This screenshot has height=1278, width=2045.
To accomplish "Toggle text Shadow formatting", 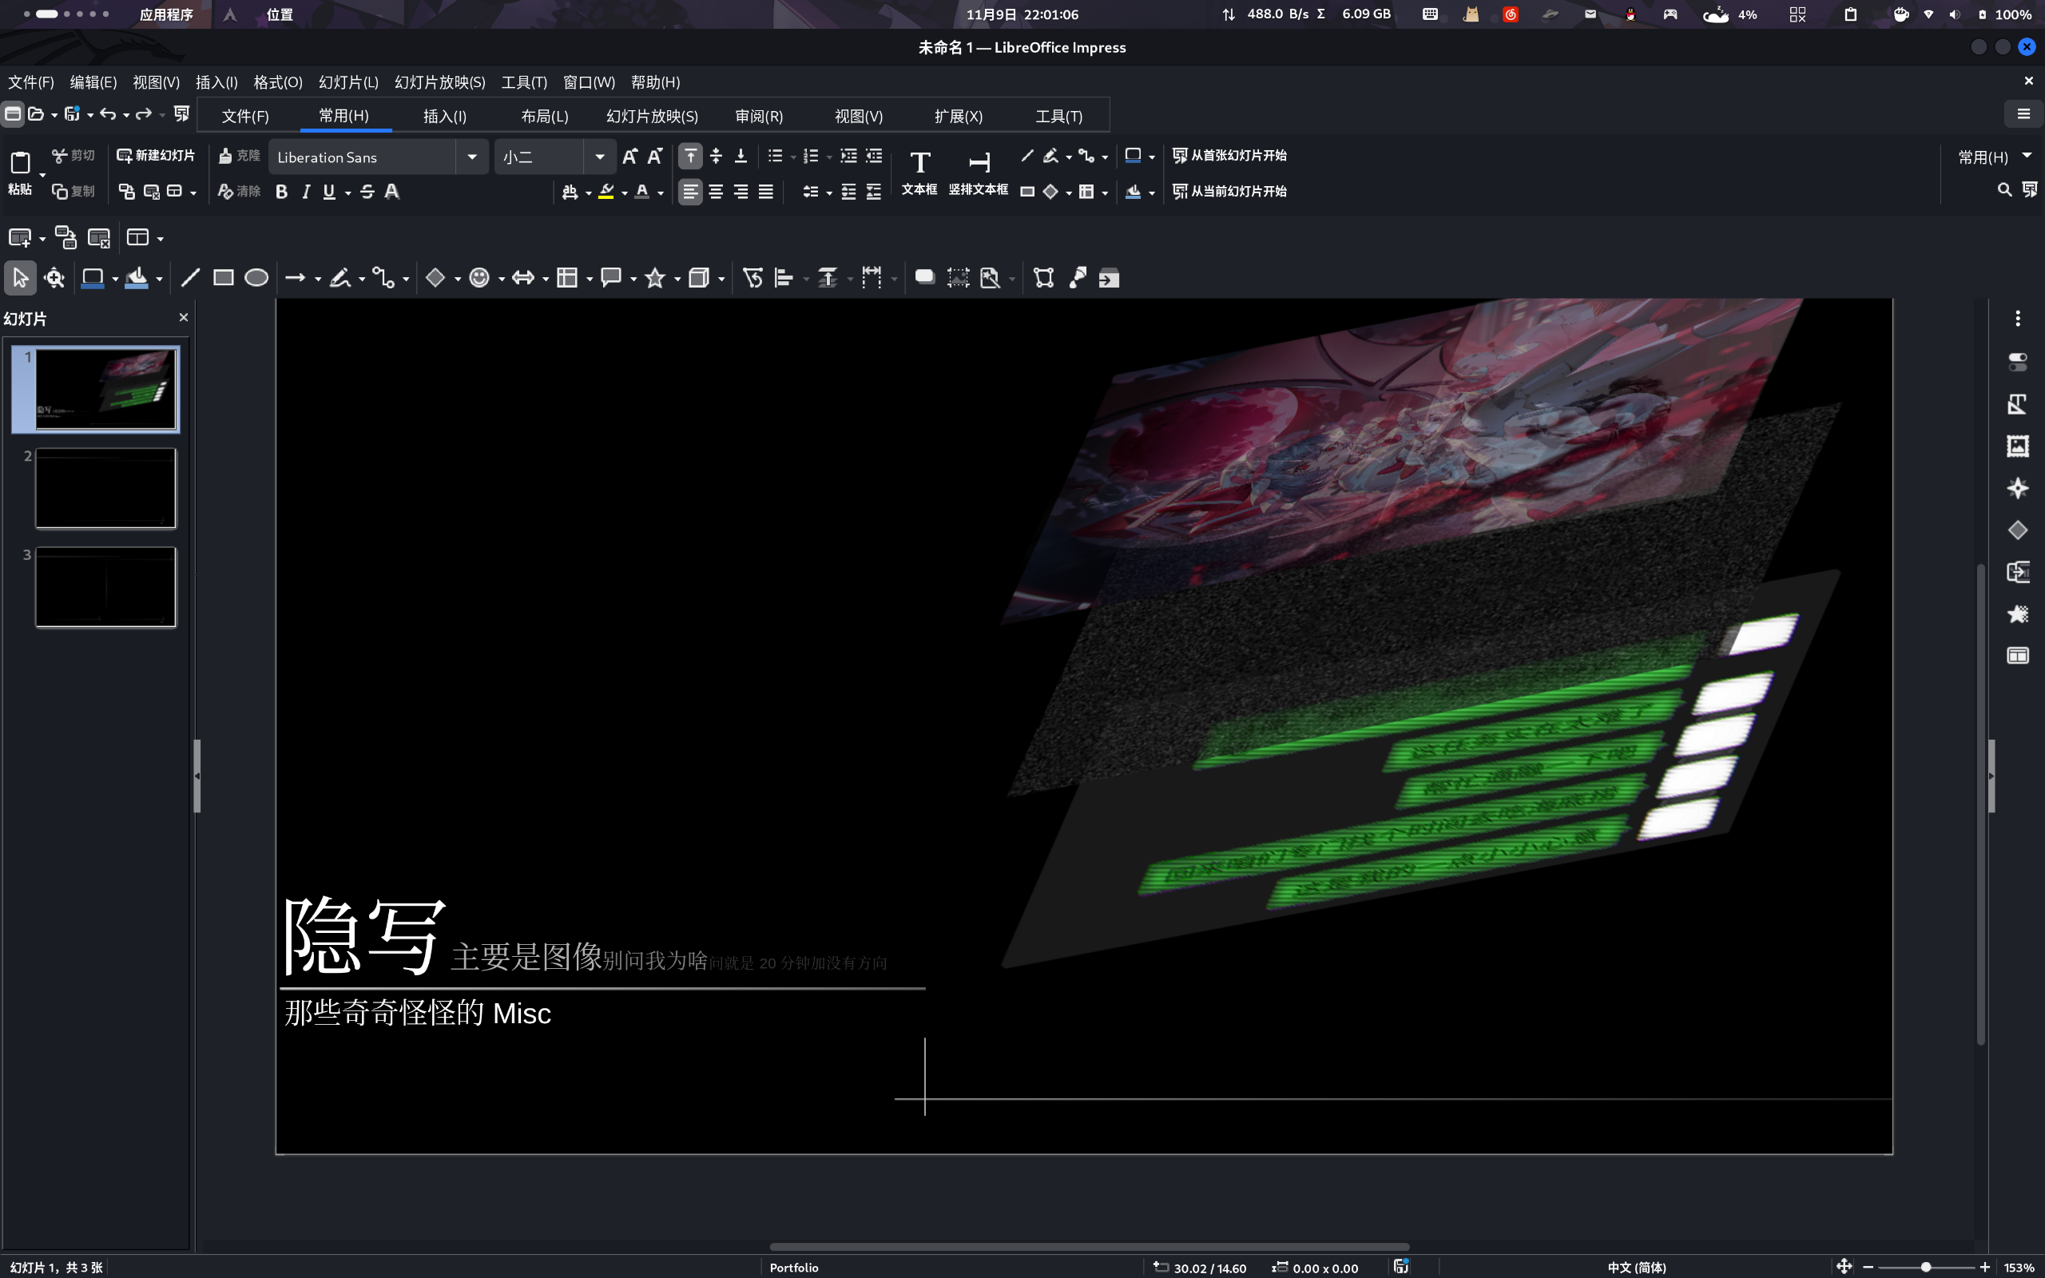I will (392, 192).
